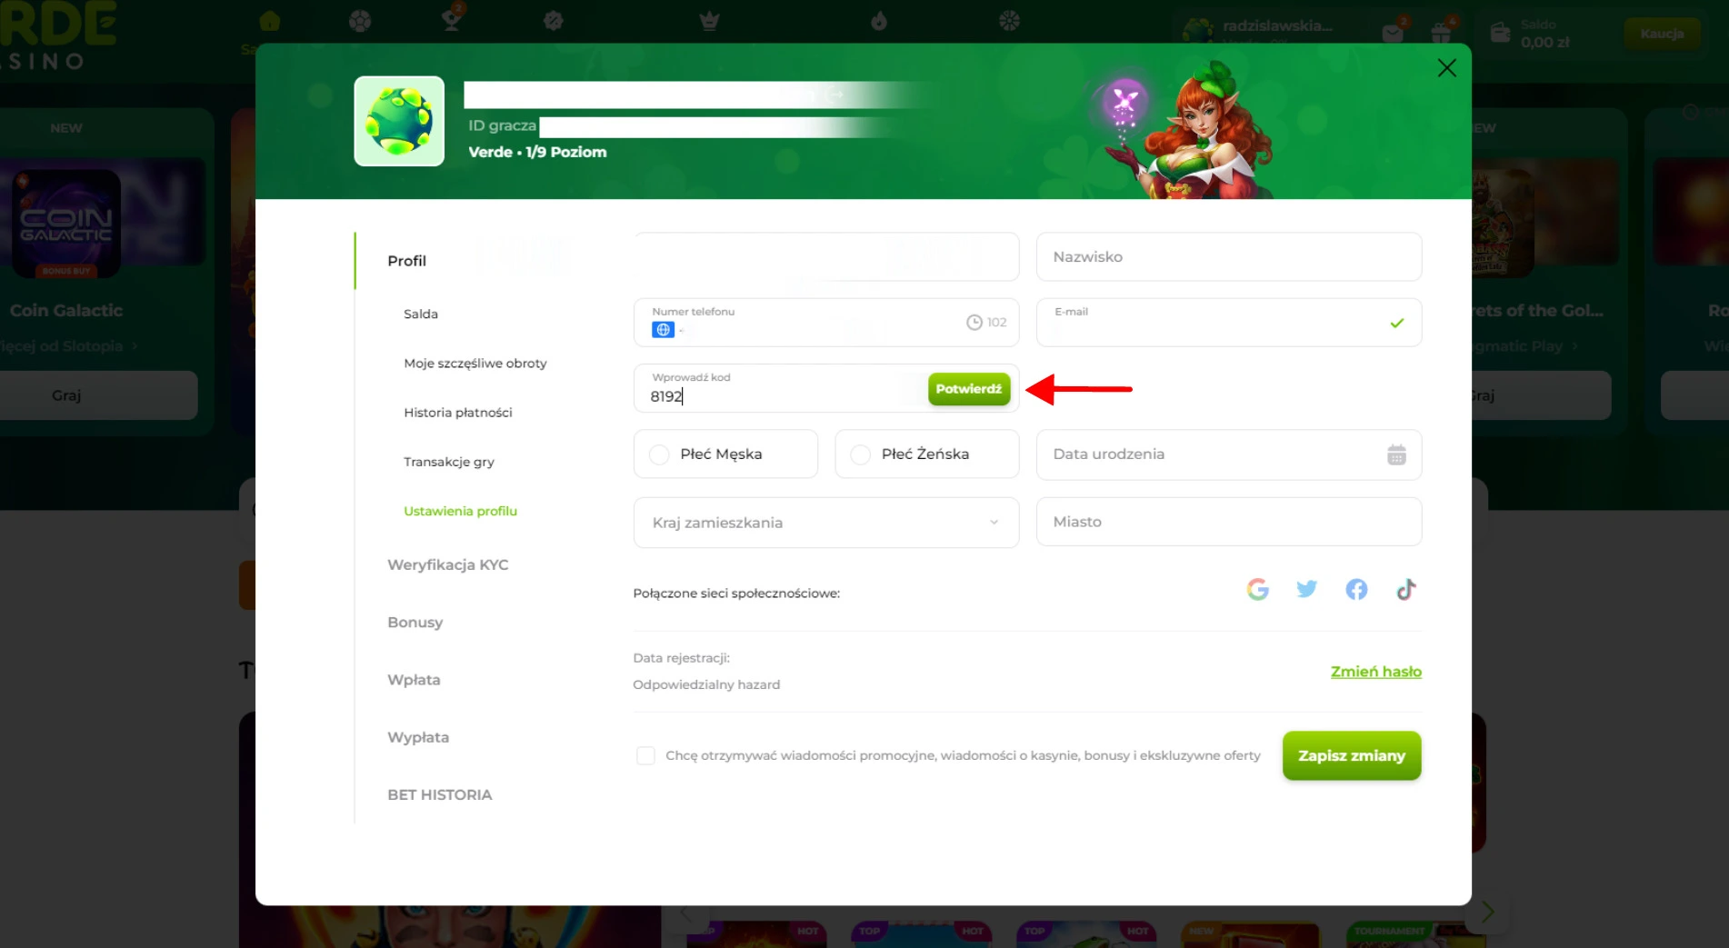1729x948 pixels.
Task: Click the Potwierdź confirm code button
Action: pos(968,389)
